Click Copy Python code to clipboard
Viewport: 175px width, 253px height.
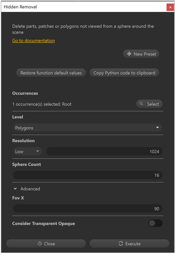coord(124,73)
